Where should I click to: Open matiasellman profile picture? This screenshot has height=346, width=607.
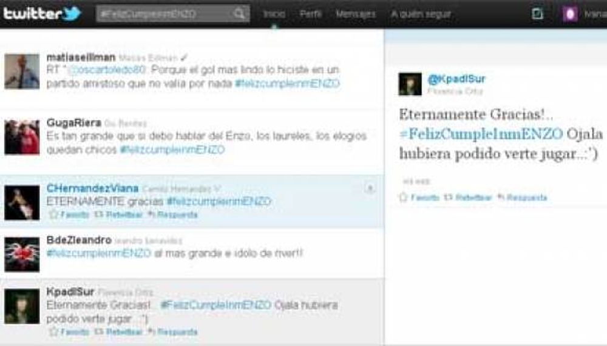point(22,72)
